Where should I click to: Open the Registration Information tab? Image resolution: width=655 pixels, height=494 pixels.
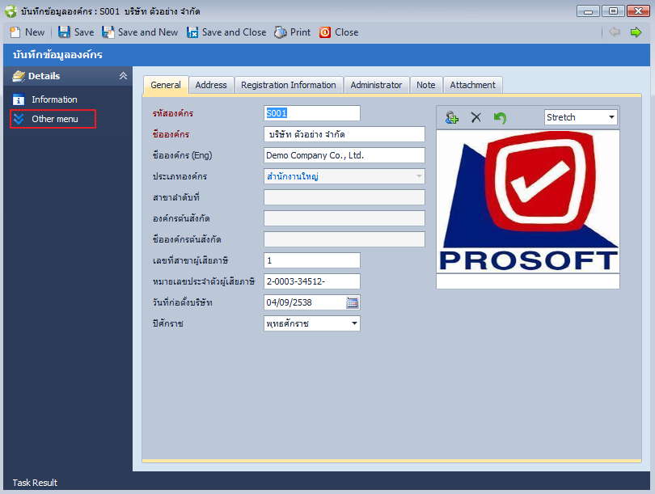pyautogui.click(x=288, y=85)
